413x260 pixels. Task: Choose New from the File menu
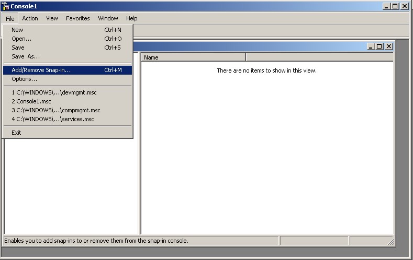coord(17,30)
